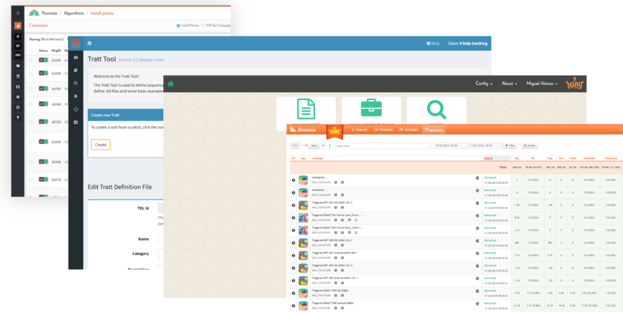Open the GitHub icon in Tratt sidebar

(76, 83)
